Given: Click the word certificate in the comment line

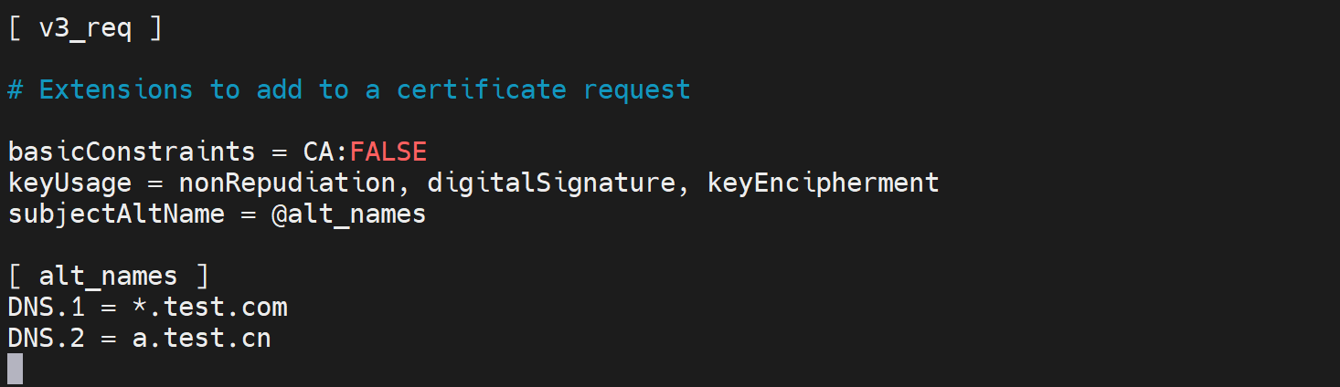Looking at the screenshot, I should tap(482, 89).
